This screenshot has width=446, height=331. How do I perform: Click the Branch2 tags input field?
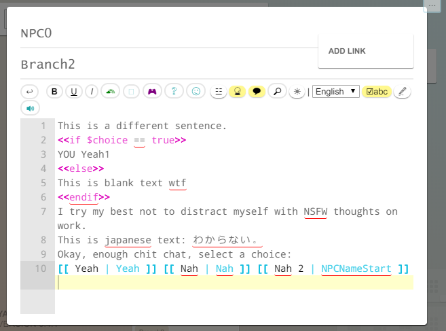click(x=169, y=65)
